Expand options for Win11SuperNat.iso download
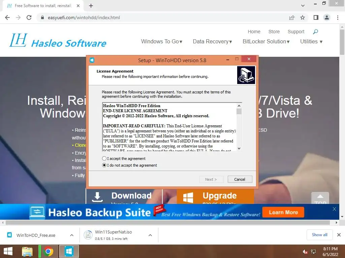The image size is (345, 258). click(150, 235)
